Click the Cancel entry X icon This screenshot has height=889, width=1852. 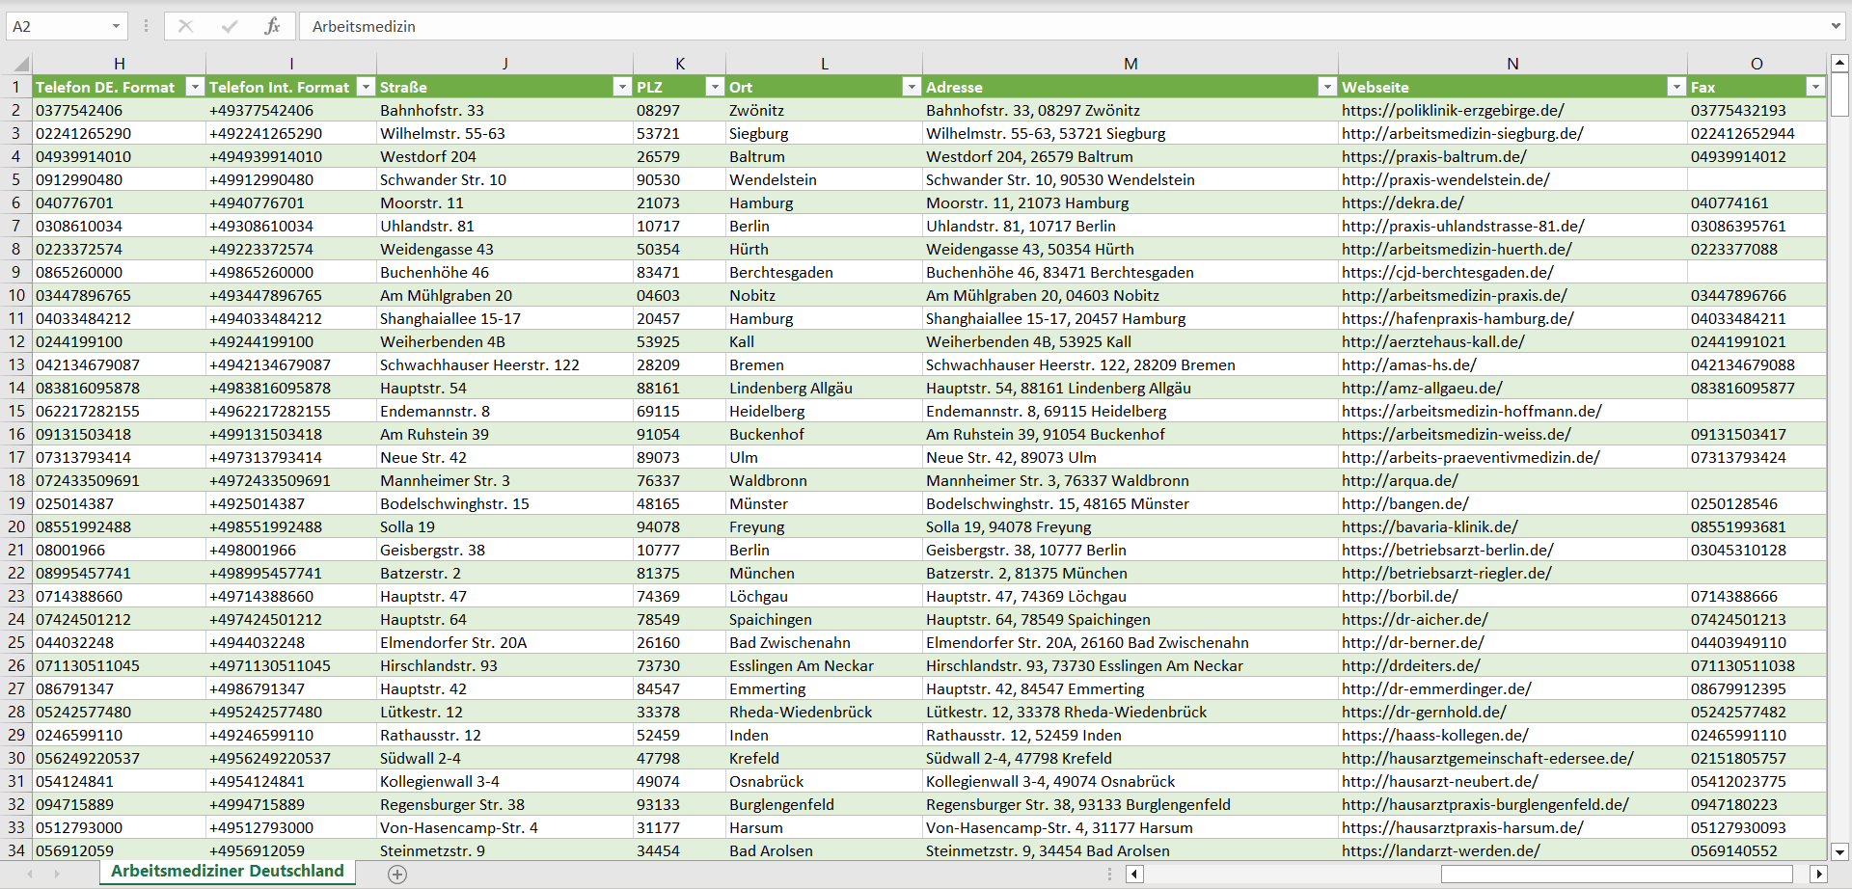pos(185,26)
